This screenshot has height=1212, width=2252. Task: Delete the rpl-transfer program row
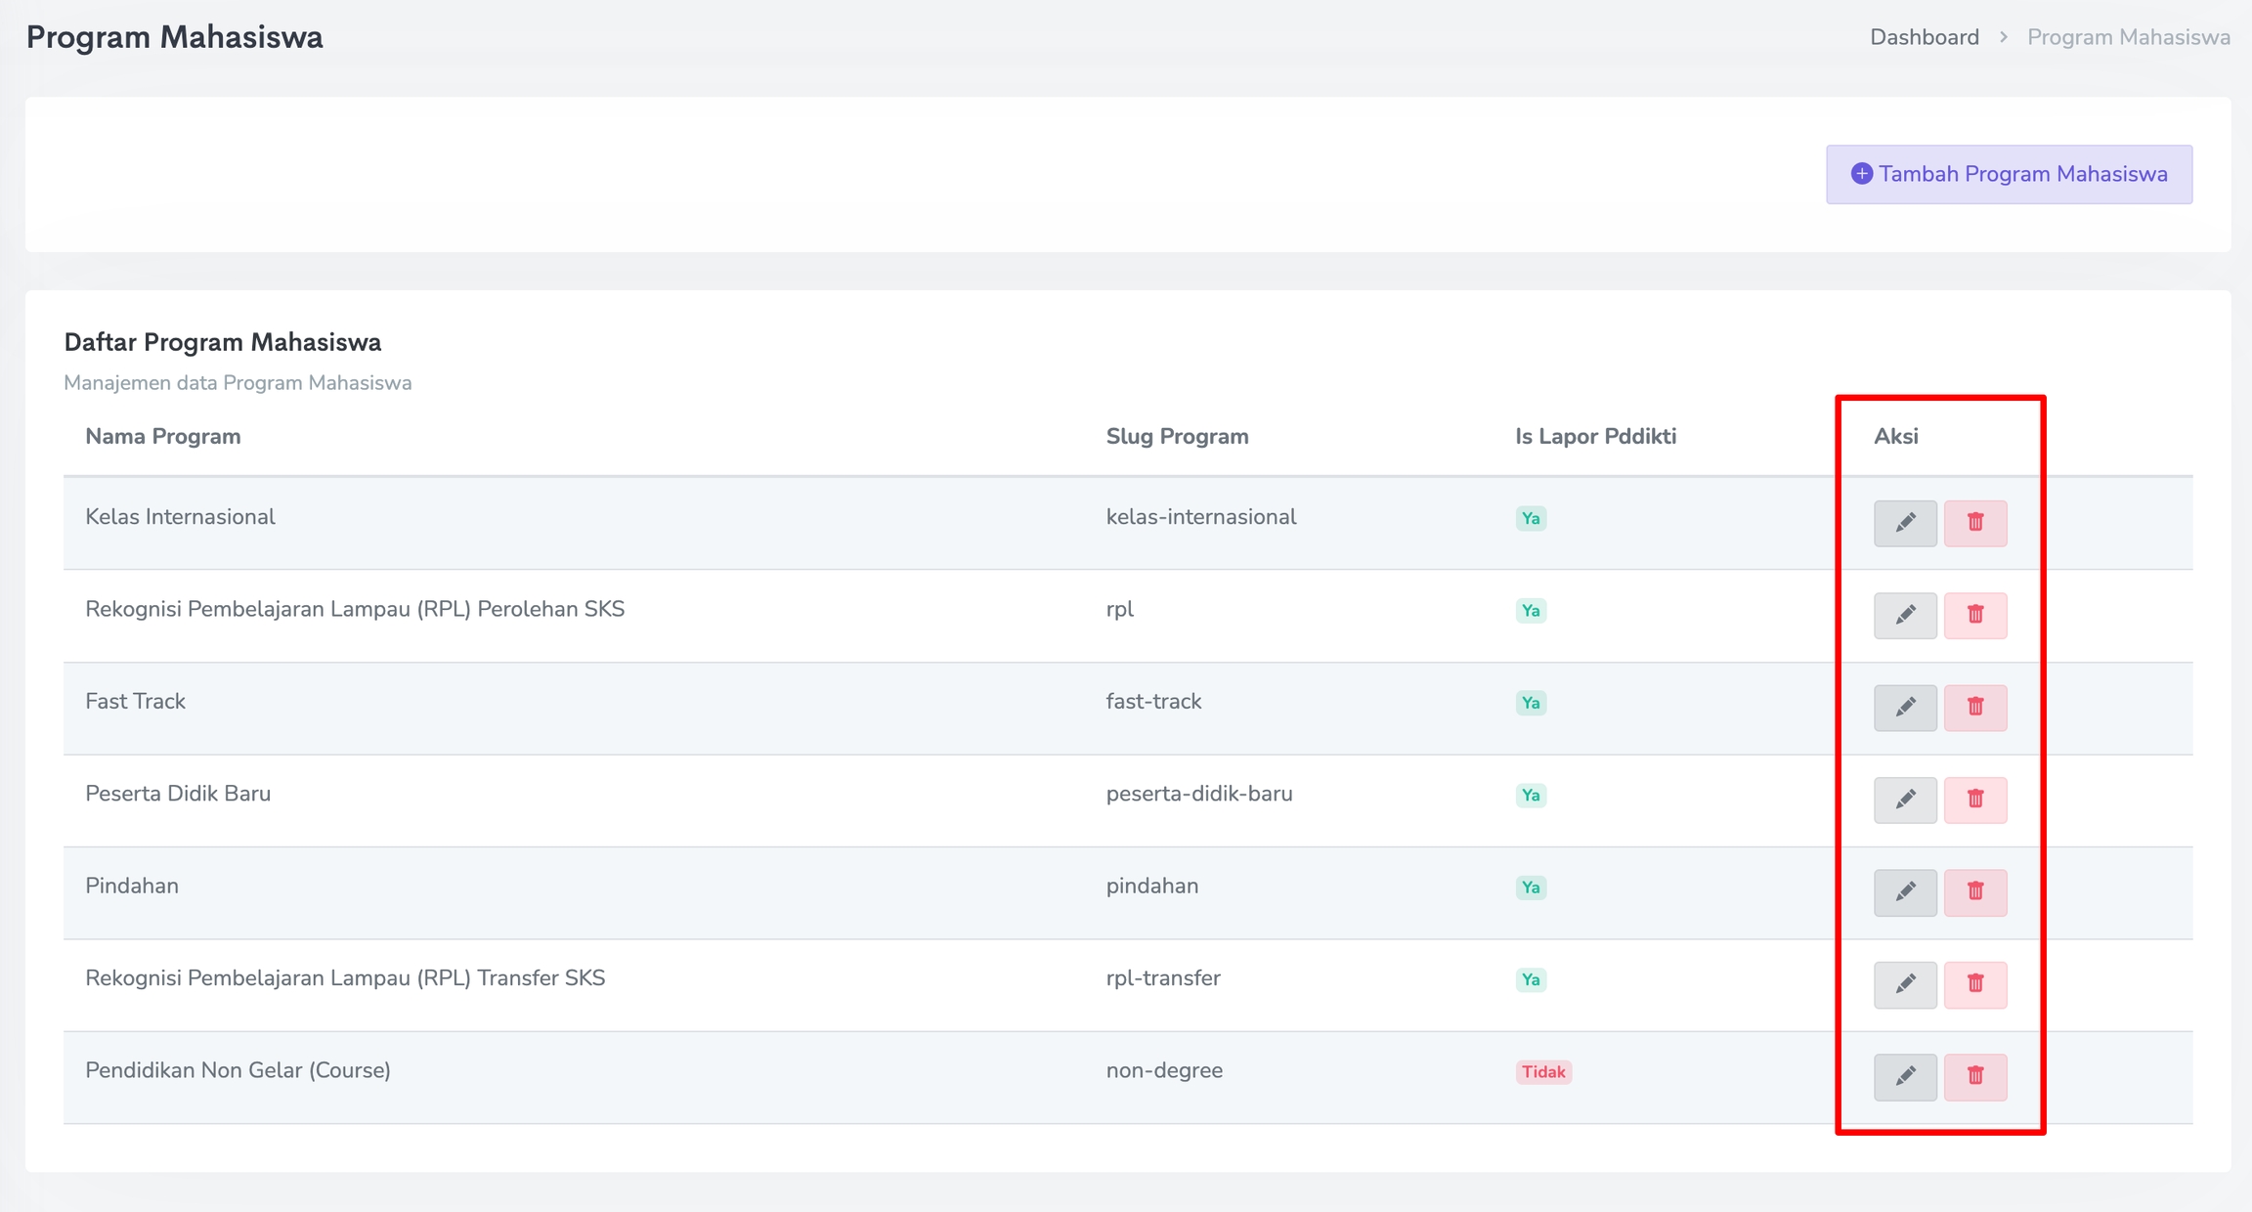click(x=1974, y=984)
